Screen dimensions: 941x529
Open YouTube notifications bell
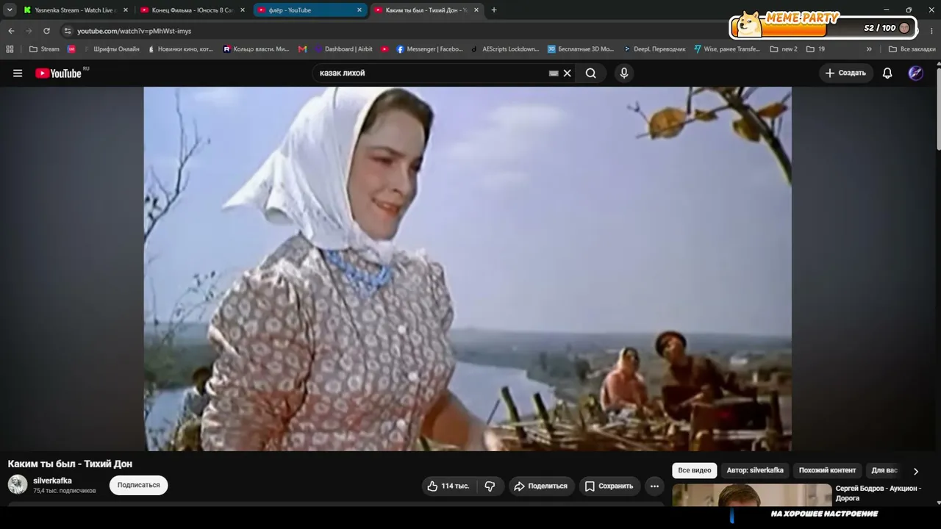(x=887, y=73)
